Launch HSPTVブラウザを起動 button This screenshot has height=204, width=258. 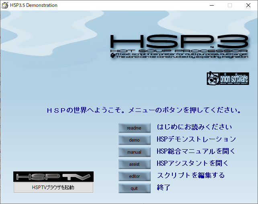[53, 188]
